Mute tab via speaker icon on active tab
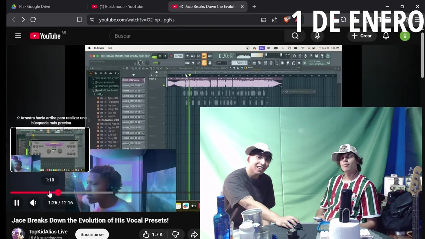 pyautogui.click(x=181, y=6)
